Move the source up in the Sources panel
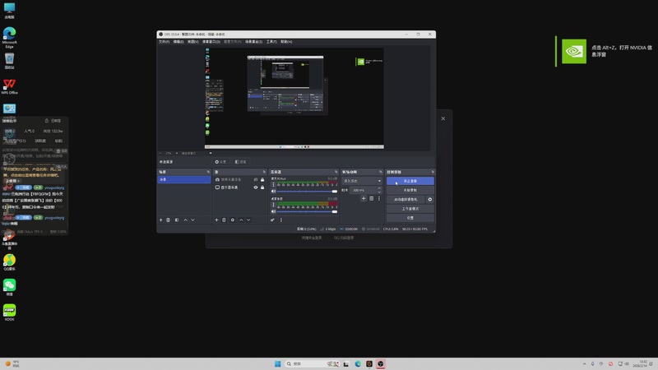 coord(241,220)
